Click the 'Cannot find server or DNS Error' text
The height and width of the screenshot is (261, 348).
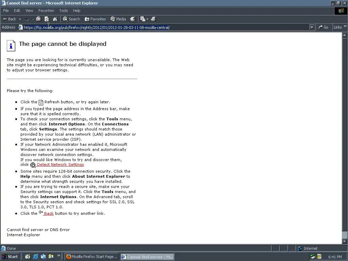(38, 230)
